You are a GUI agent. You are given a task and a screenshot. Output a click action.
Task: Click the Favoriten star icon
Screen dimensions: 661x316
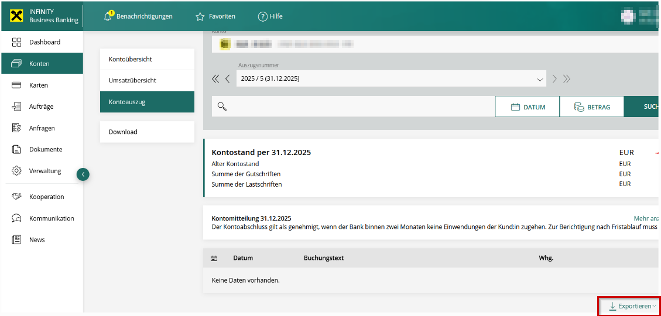[200, 16]
